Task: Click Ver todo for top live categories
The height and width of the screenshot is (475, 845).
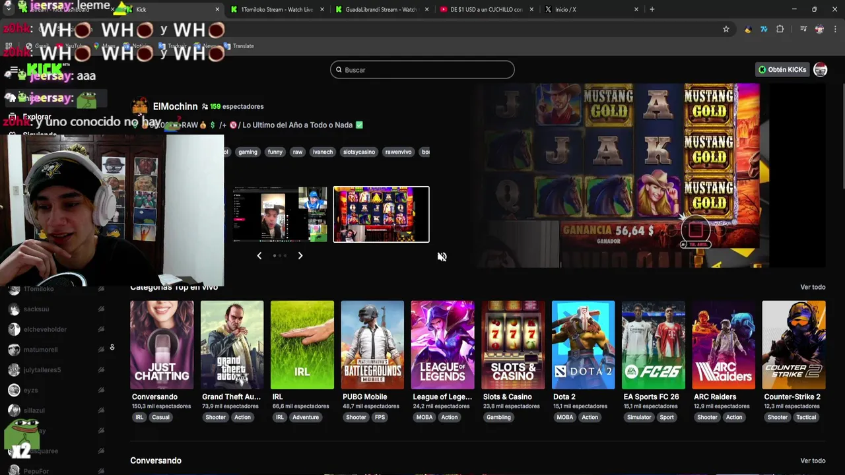Action: coord(813,287)
